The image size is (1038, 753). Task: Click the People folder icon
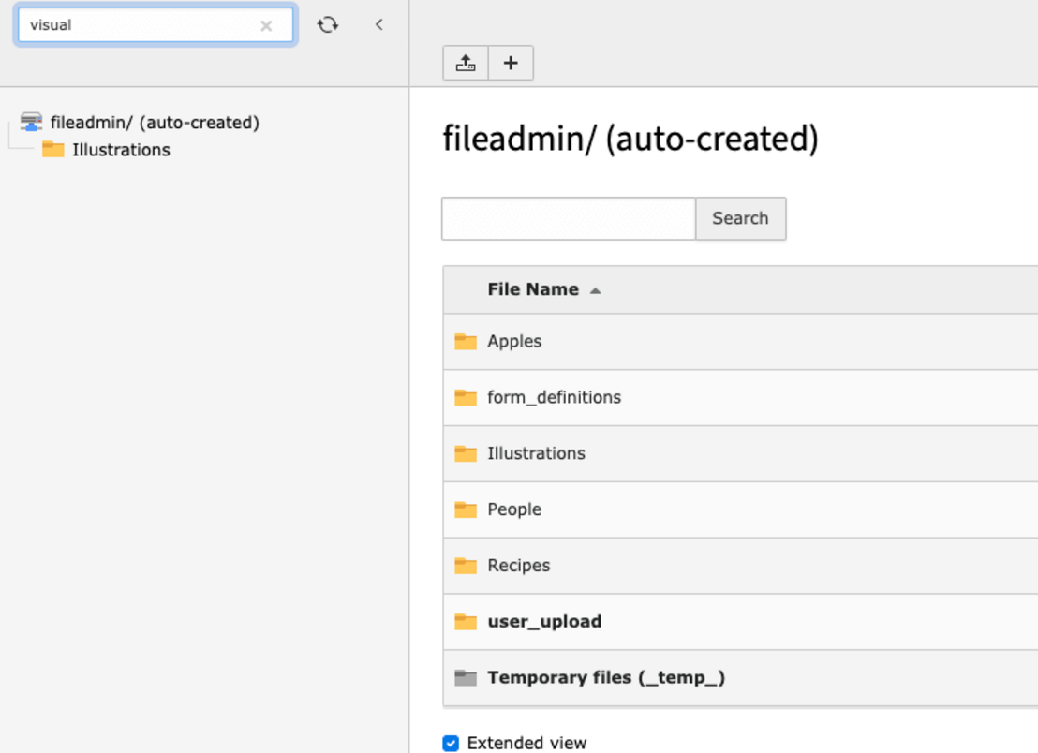[466, 509]
